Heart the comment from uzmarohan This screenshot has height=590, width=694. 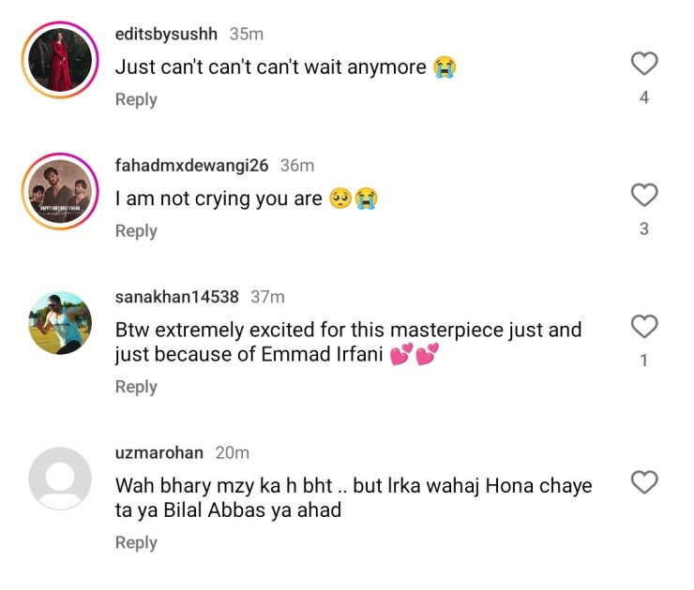pos(643,482)
